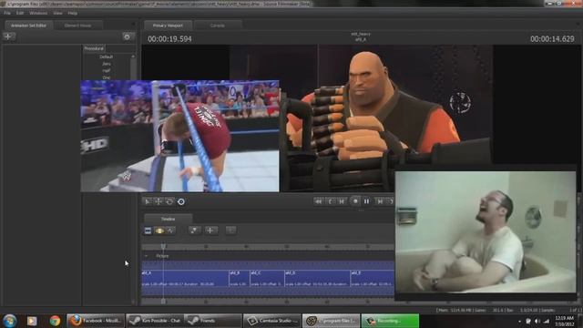Switch to Camtasia Studio taskbar window

click(271, 320)
